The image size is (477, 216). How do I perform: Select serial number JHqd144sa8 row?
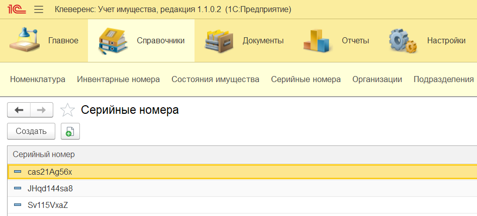242,189
